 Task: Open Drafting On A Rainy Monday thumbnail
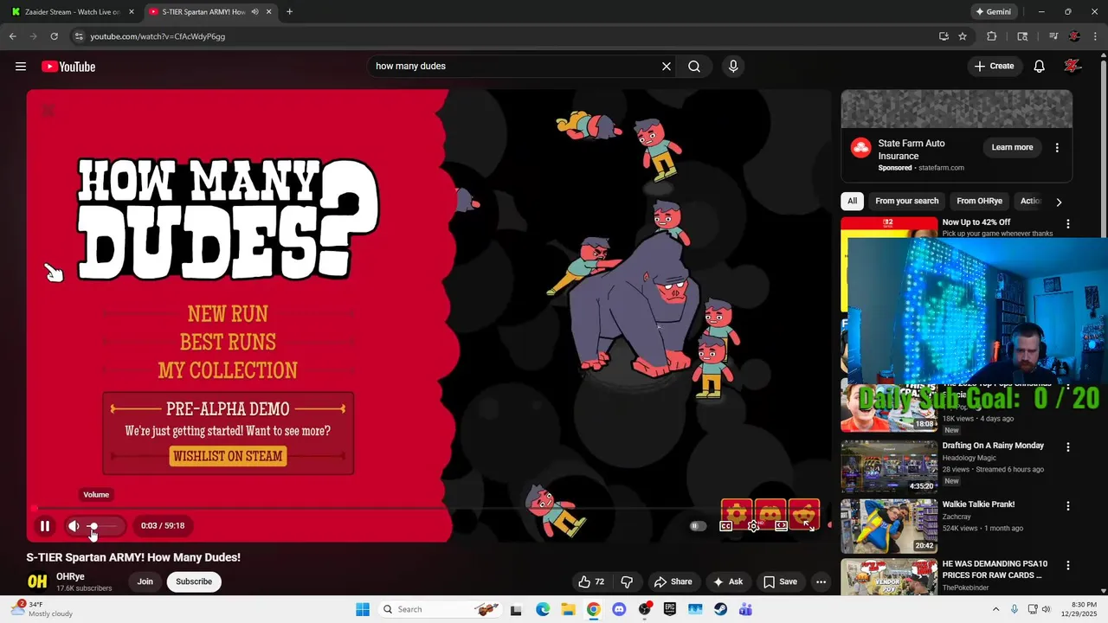pyautogui.click(x=889, y=467)
